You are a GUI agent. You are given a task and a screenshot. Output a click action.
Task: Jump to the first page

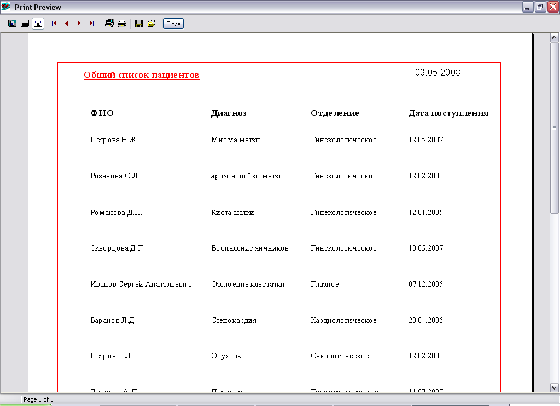[x=54, y=24]
